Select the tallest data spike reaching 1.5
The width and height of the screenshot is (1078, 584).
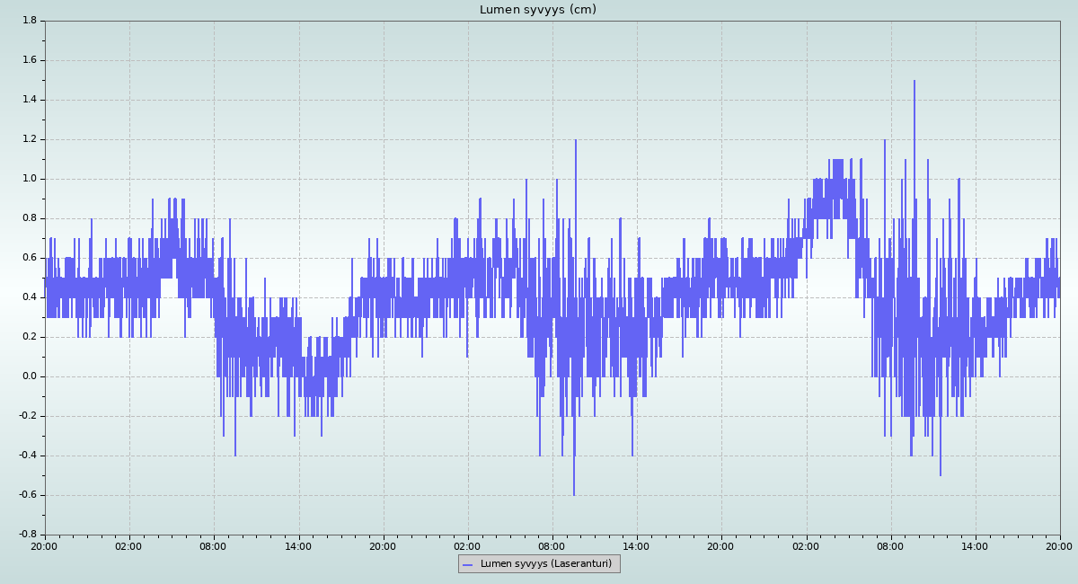coord(915,82)
